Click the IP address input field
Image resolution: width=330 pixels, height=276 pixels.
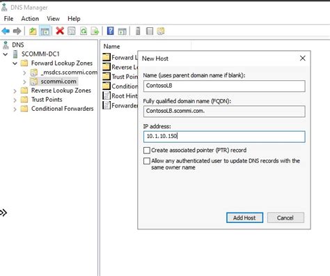[224, 137]
